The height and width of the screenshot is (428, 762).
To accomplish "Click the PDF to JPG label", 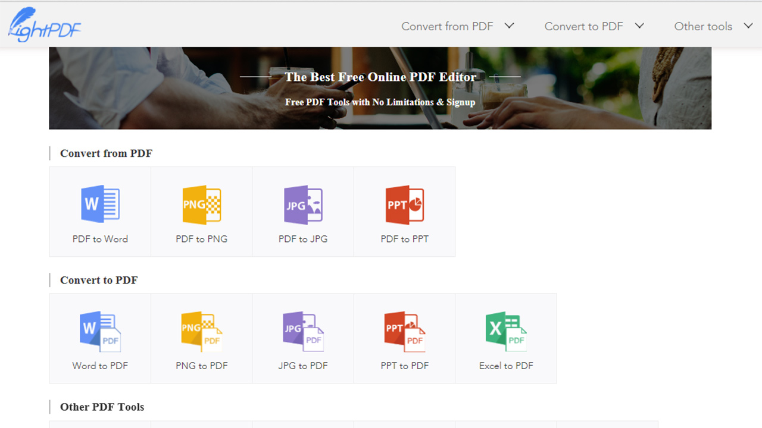I will point(303,239).
